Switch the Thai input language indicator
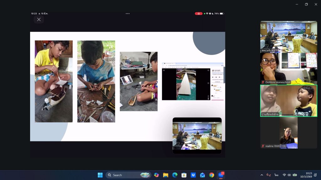The height and width of the screenshot is (180, 321). point(276,175)
